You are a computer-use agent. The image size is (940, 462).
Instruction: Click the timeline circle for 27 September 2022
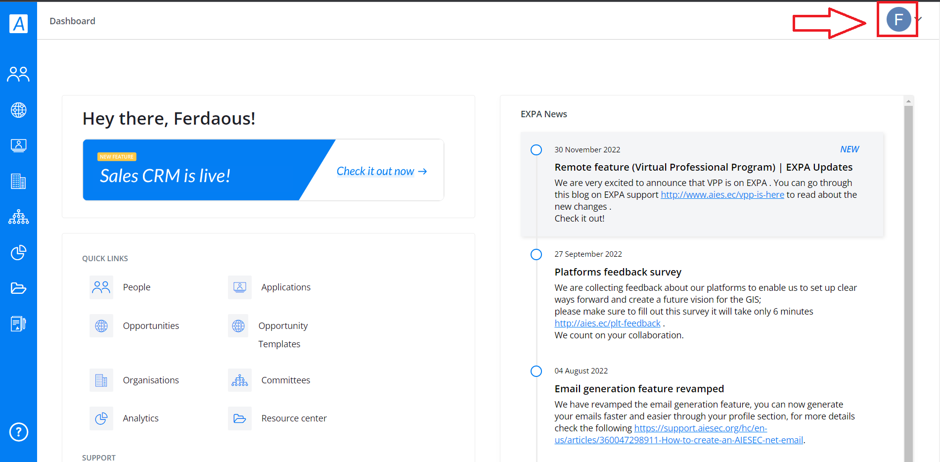[536, 254]
